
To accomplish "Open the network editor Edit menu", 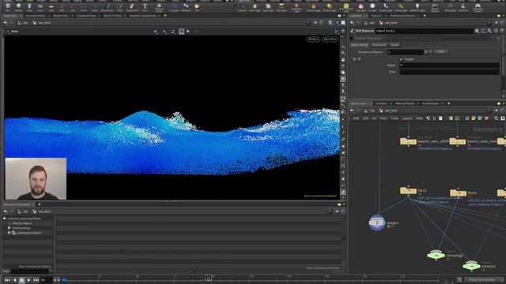I will [x=365, y=118].
